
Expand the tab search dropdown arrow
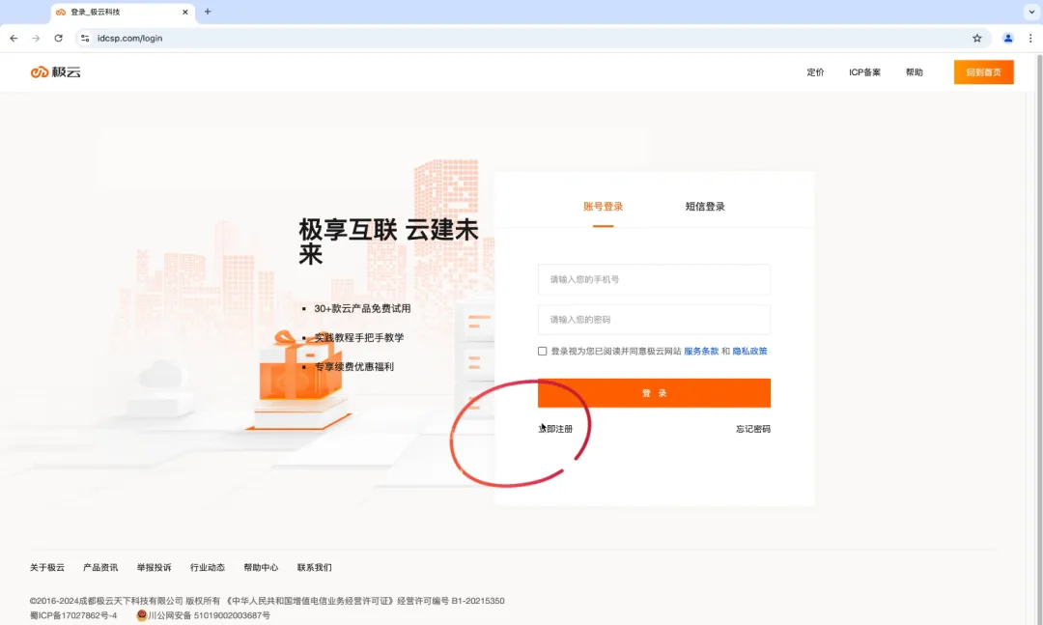click(1031, 12)
